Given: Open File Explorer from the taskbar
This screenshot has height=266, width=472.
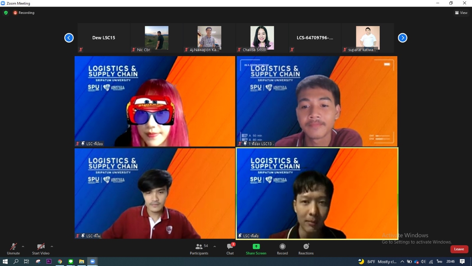Looking at the screenshot, I should click(82, 261).
